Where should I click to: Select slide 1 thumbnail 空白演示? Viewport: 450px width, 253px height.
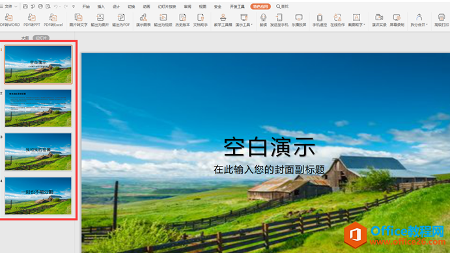(x=38, y=64)
